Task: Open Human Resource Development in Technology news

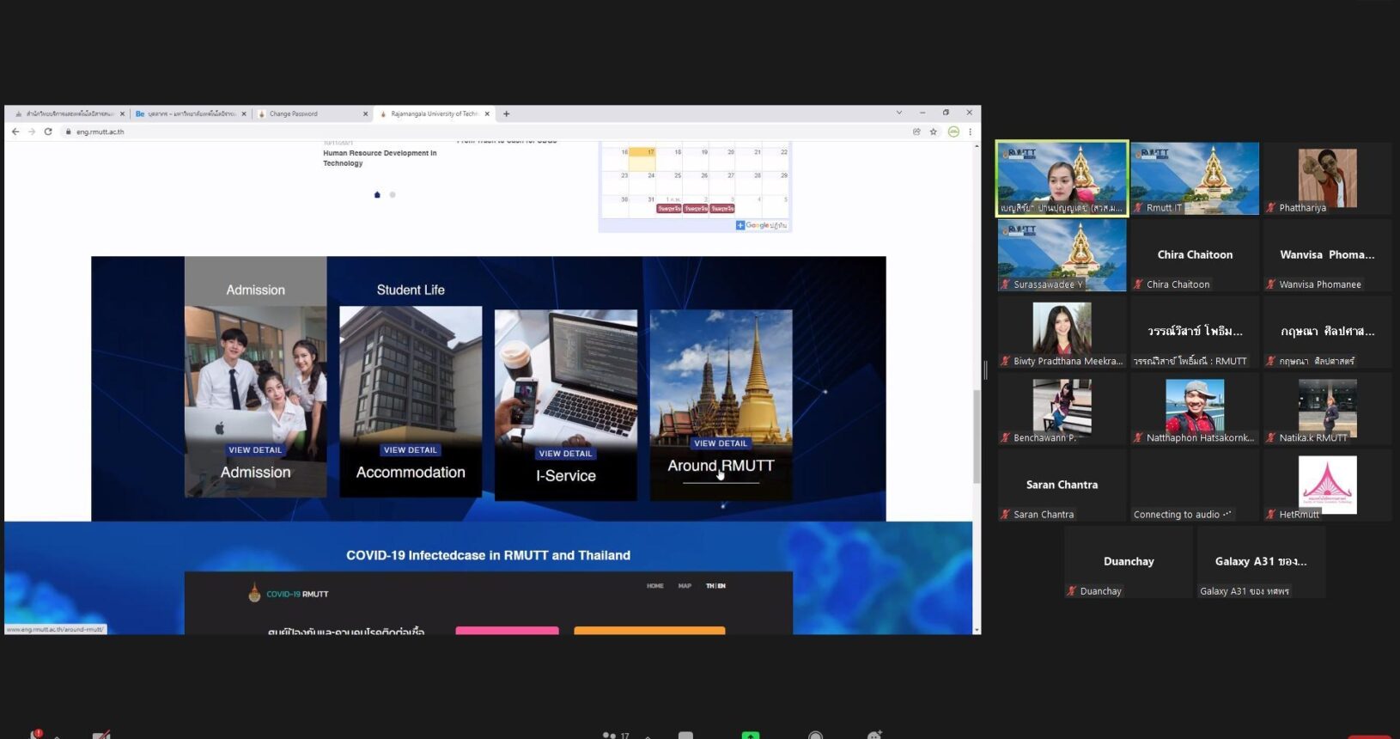Action: [x=380, y=158]
